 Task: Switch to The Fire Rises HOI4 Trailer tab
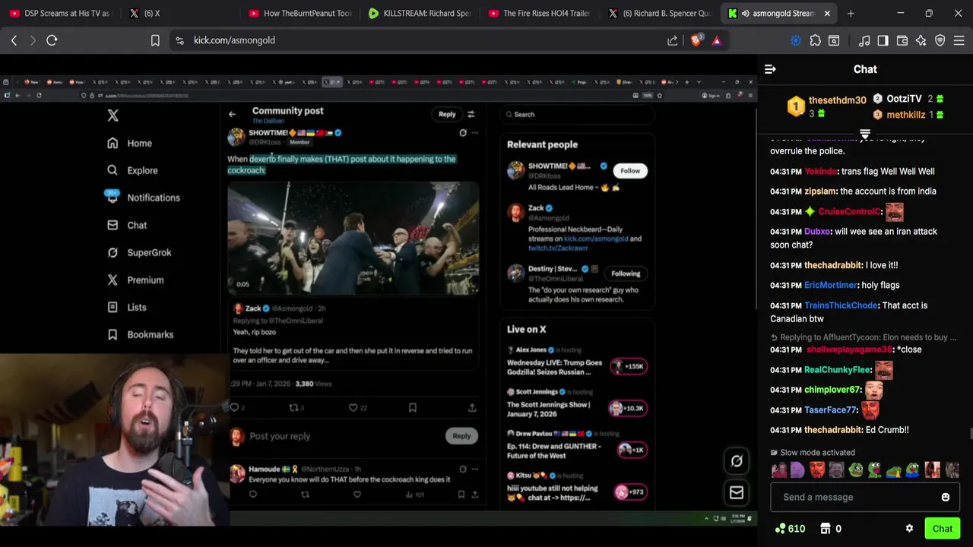point(540,13)
